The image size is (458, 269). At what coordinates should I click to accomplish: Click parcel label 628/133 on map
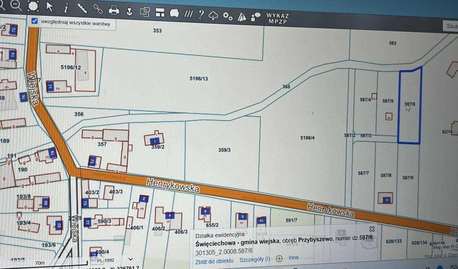[394, 241]
